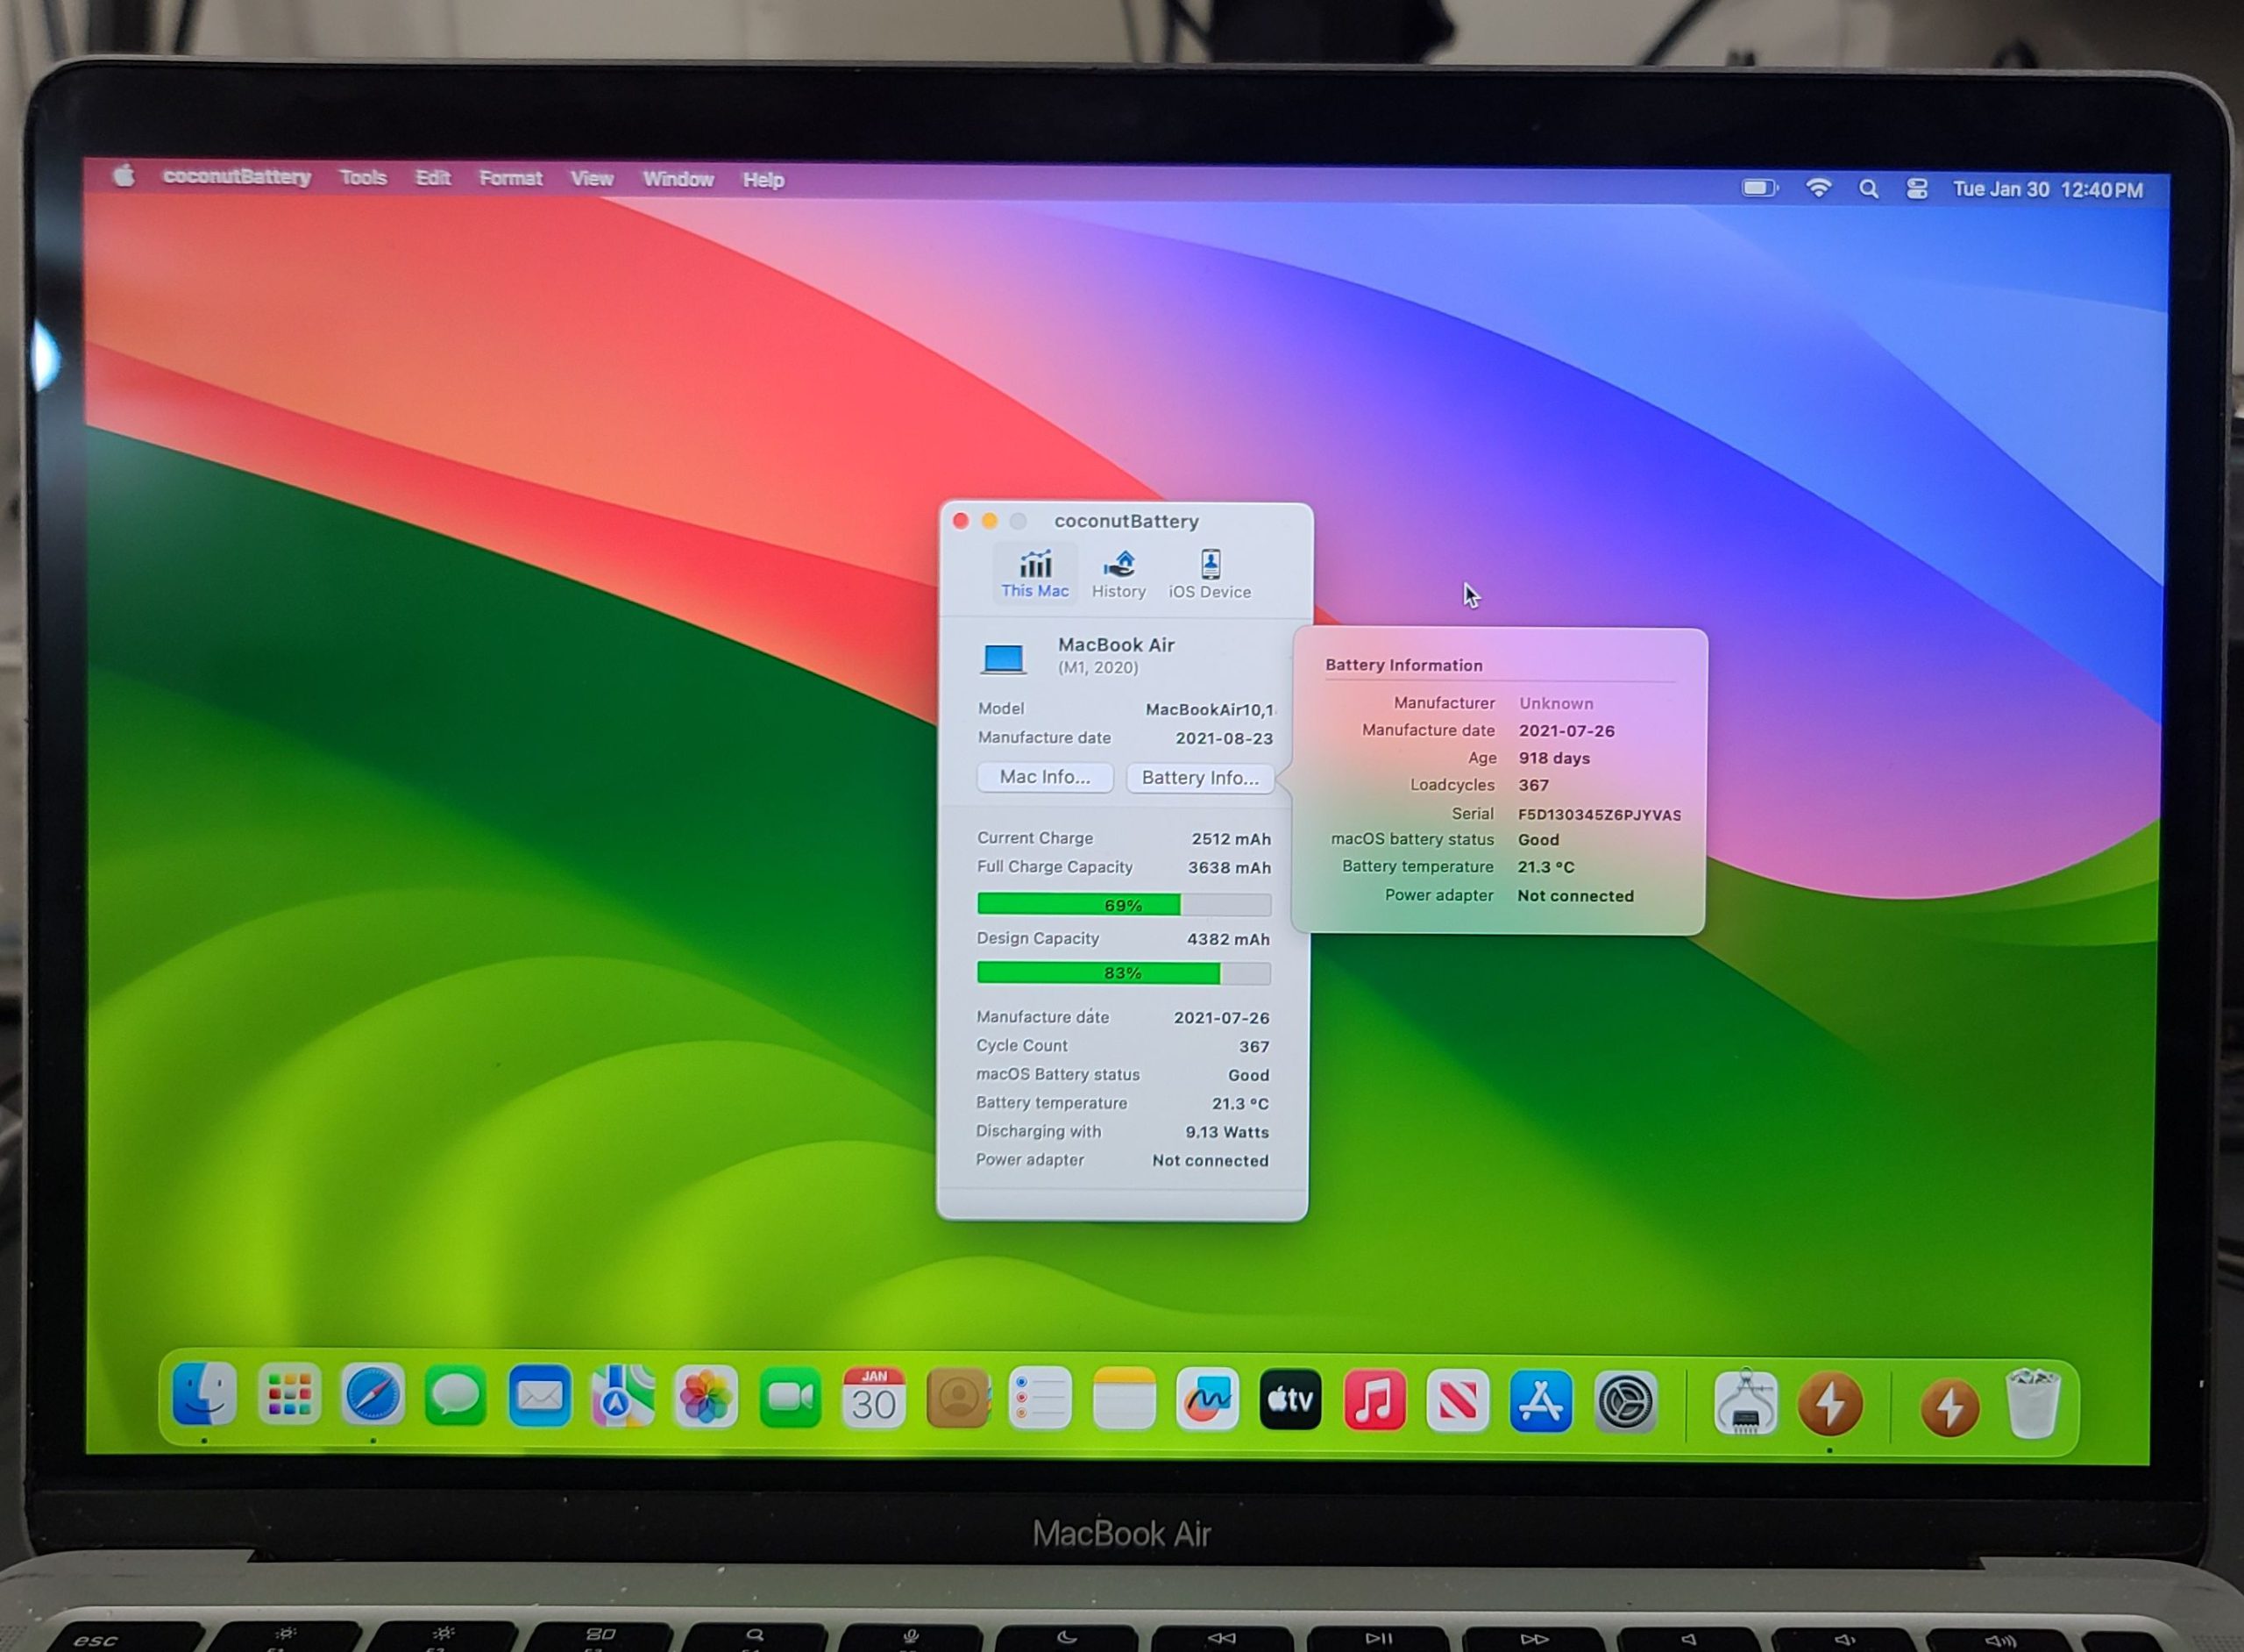Open the Format menu

tap(510, 178)
